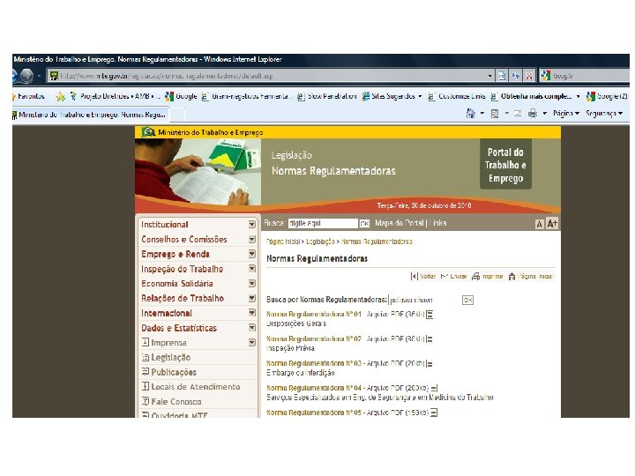Image resolution: width=635 pixels, height=476 pixels.
Task: Open the PDF icon for Norma Nº 05
Action: click(434, 413)
